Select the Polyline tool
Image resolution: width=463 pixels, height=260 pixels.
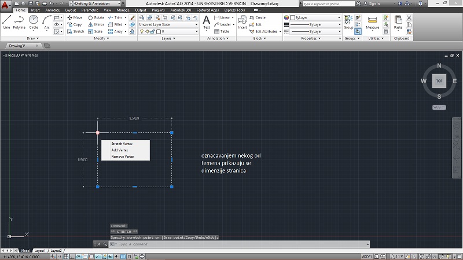pyautogui.click(x=19, y=21)
